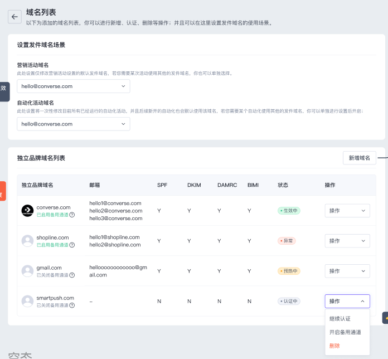
Task: Click help icon beside converse.com backup channel
Action: (x=72, y=215)
